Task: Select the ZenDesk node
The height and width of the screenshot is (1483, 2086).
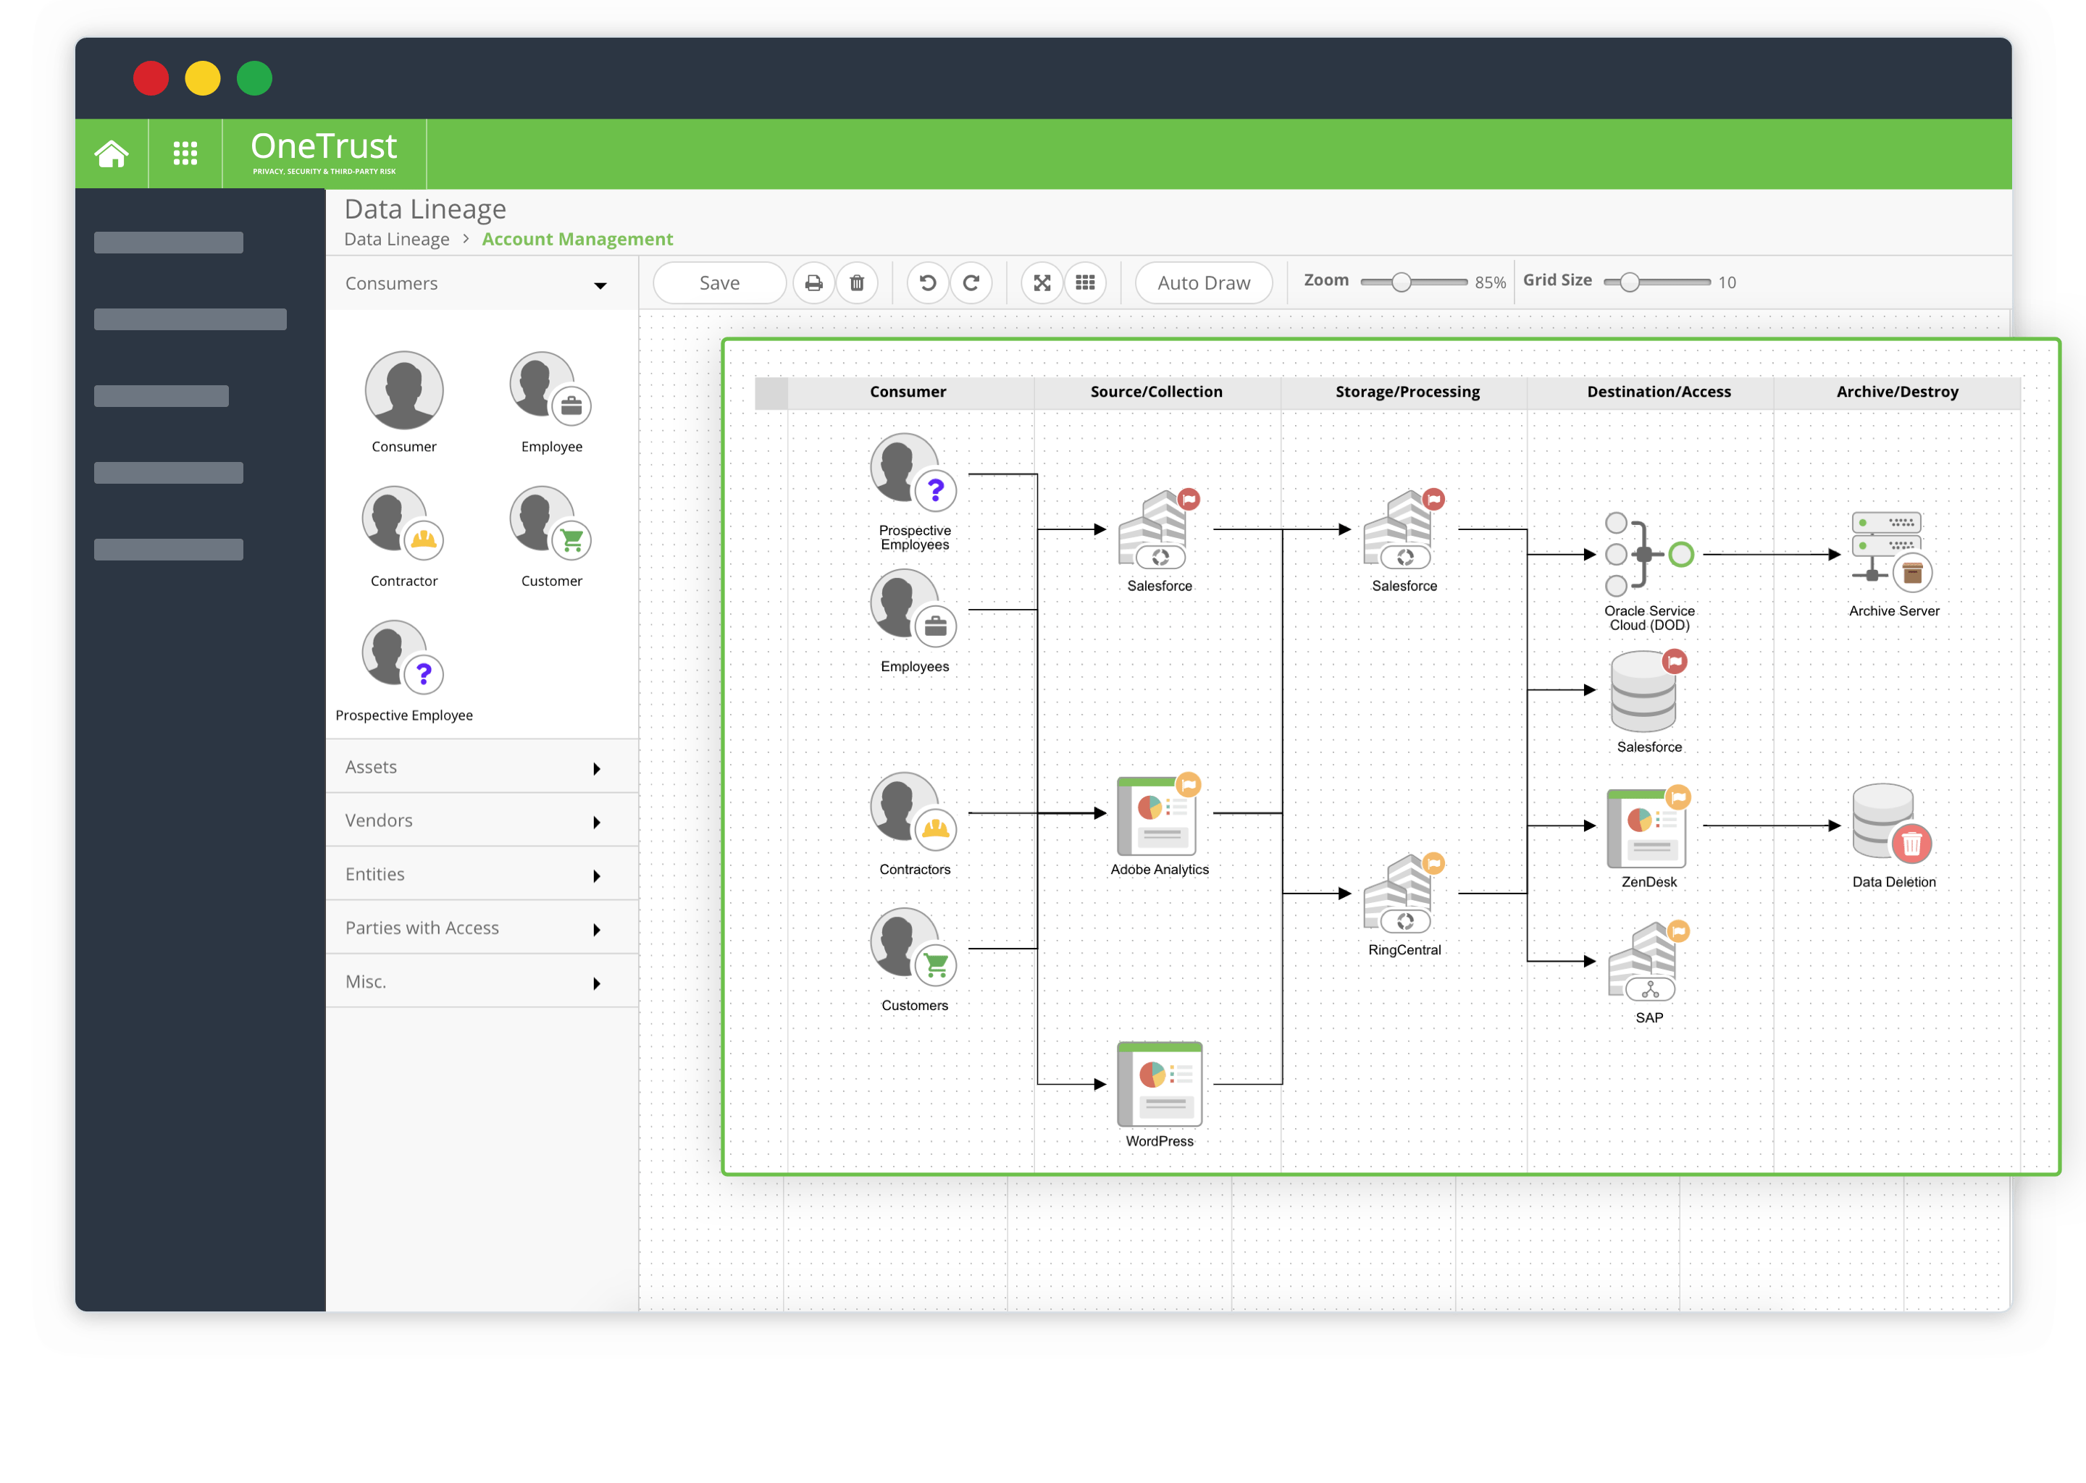Action: point(1648,828)
